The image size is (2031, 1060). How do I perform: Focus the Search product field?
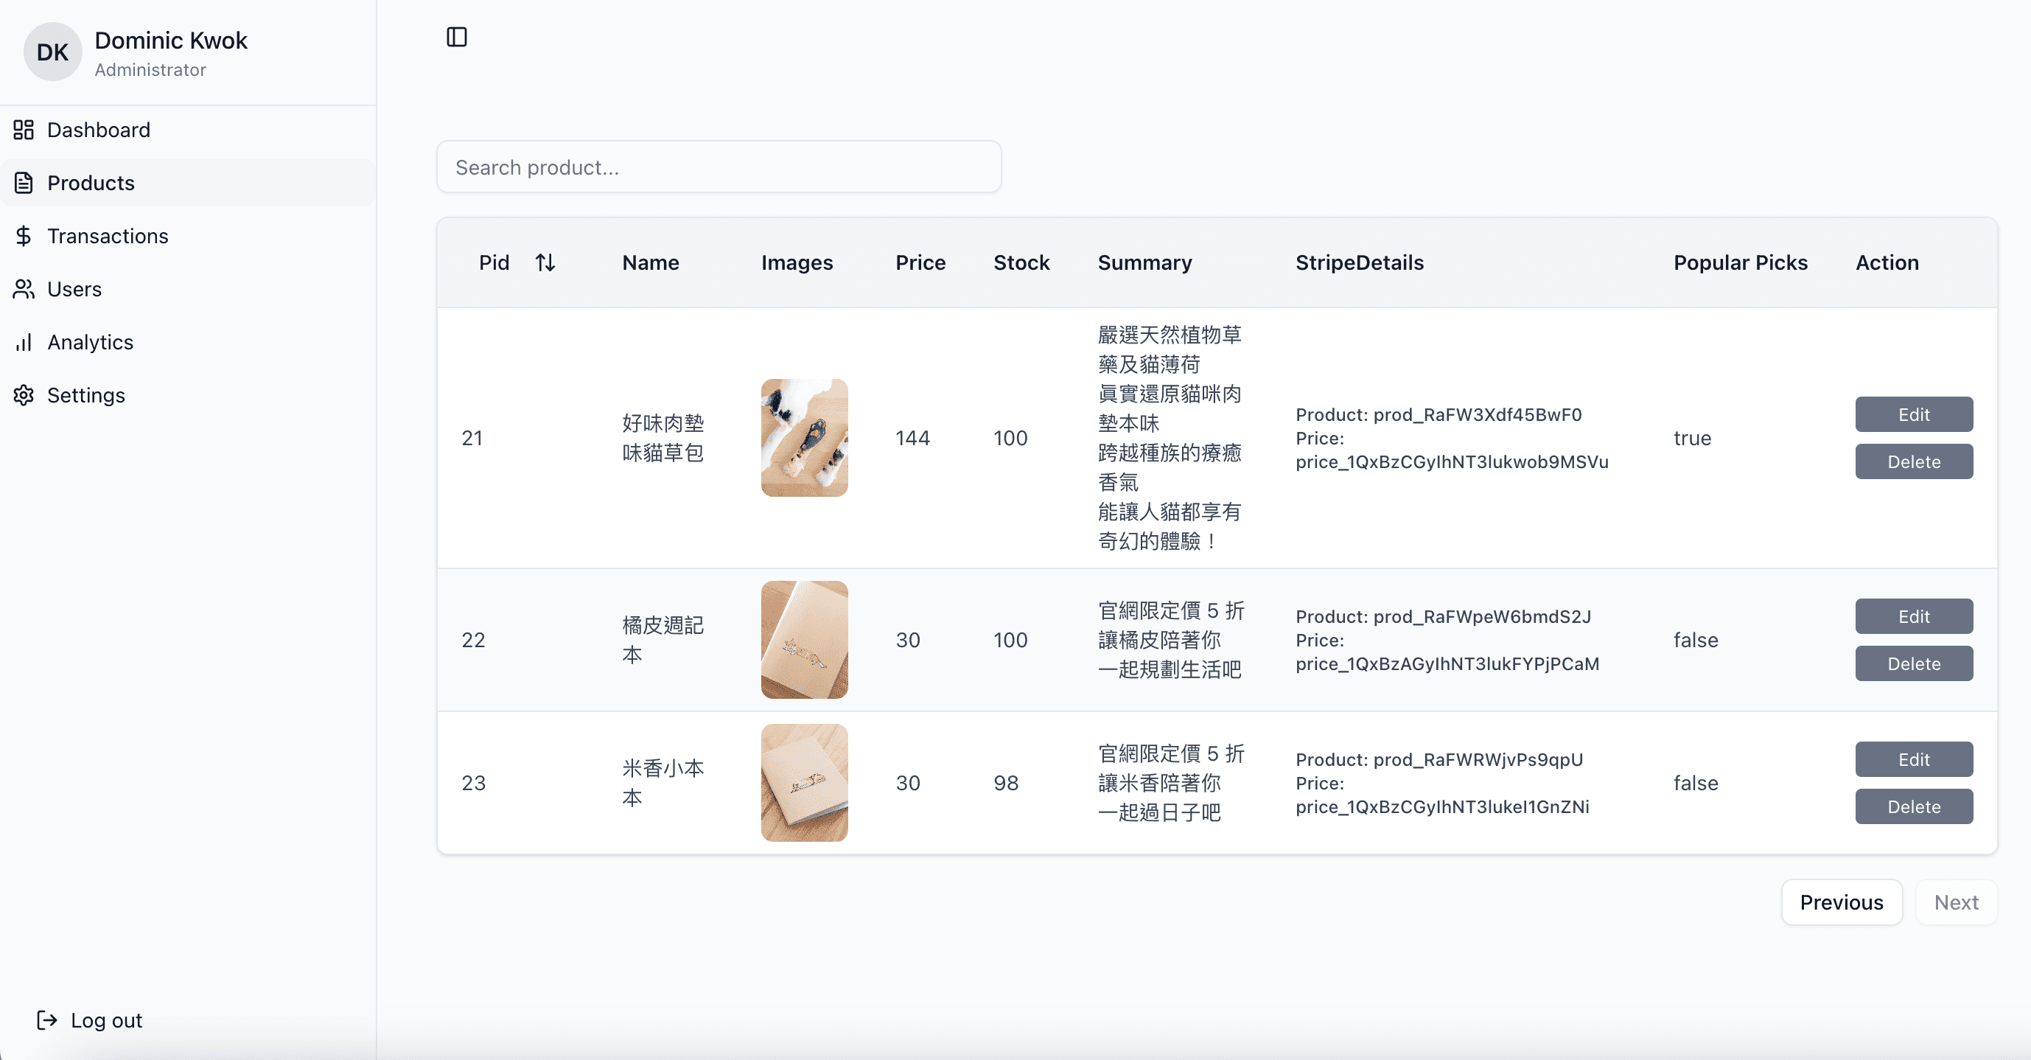tap(719, 167)
